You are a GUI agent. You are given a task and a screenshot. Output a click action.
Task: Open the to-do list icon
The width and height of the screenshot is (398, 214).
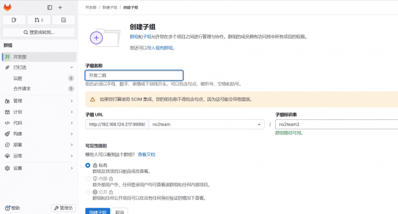point(64,20)
